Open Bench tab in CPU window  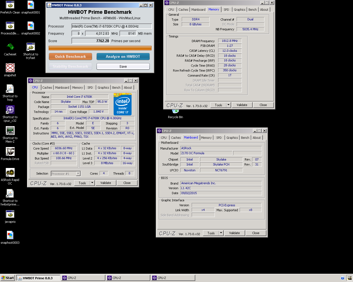coord(116,88)
